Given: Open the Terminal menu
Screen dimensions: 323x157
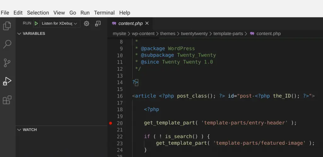Looking at the screenshot, I should point(104,13).
